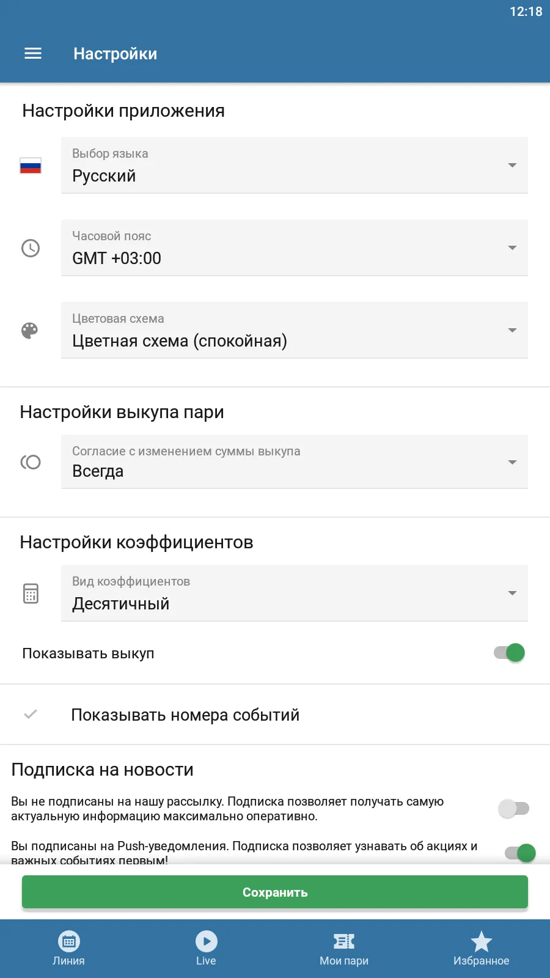Screen dimensions: 550x978
Task: Tap the bet buyout coins icon
Action: tap(31, 462)
